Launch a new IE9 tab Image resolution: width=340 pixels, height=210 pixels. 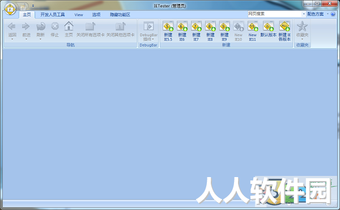pos(224,31)
